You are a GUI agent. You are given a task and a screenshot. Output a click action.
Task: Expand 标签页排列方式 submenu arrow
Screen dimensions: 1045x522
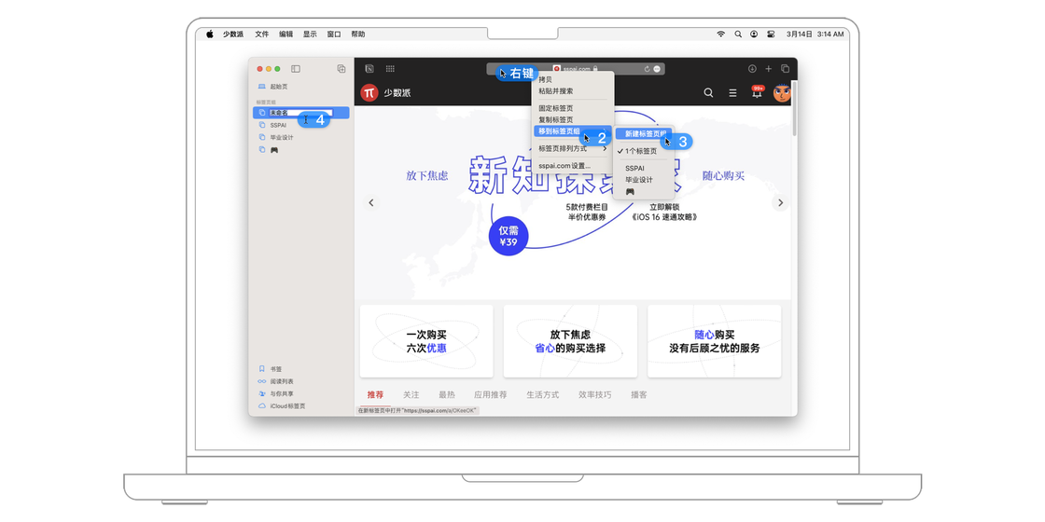[x=605, y=148]
